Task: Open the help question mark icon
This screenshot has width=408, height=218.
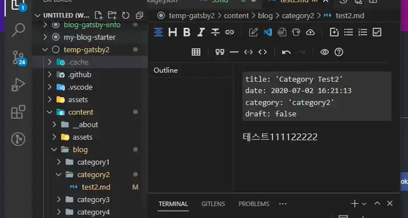Action: (x=339, y=52)
